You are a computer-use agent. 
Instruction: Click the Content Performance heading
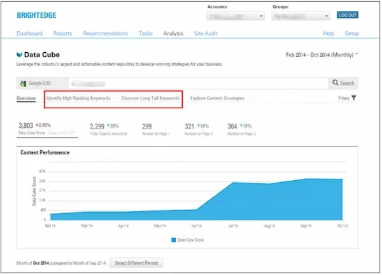[x=45, y=153]
